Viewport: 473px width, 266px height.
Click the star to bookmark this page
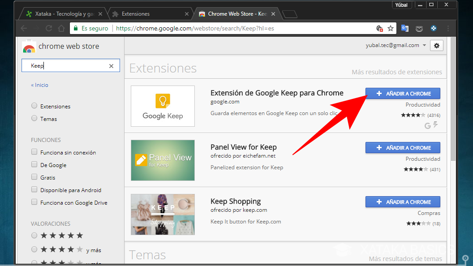pos(391,28)
